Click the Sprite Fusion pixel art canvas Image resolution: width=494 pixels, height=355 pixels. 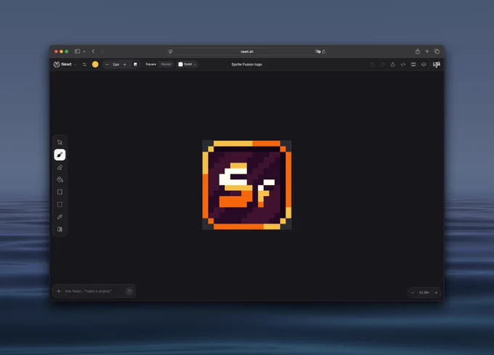tap(247, 185)
